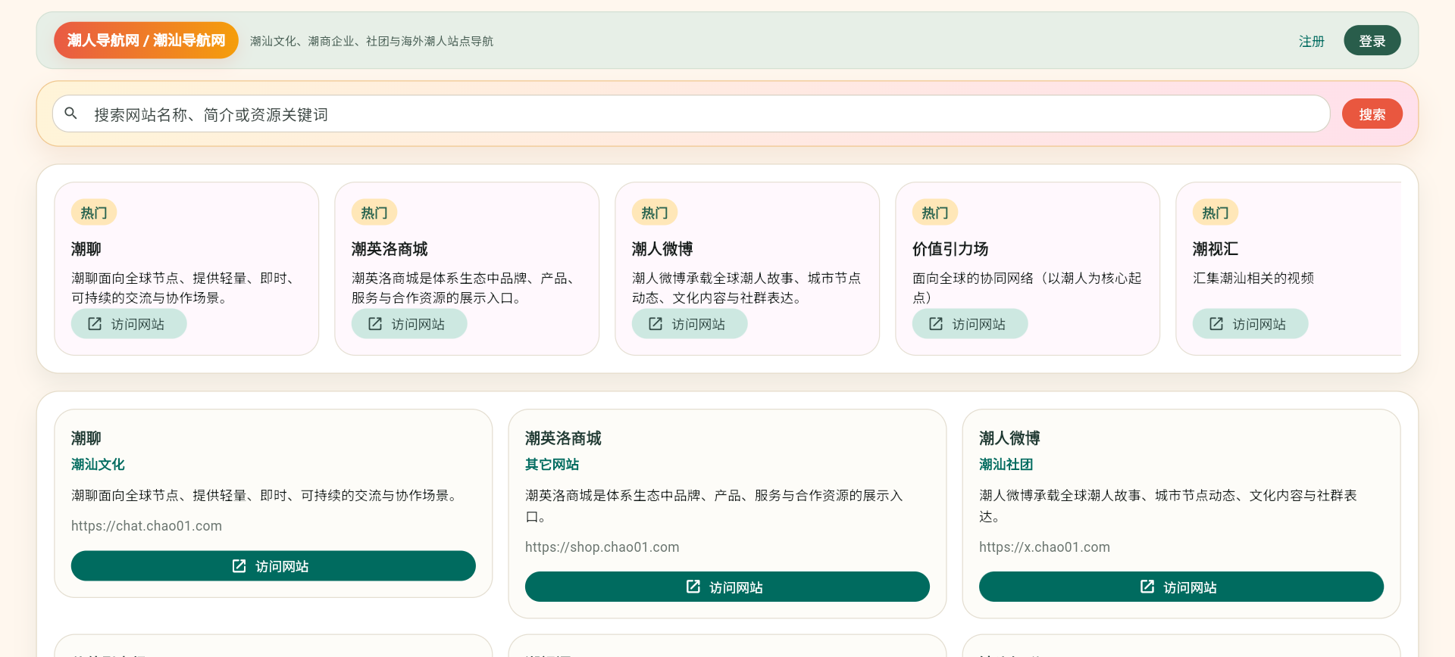Viewport: 1455px width, 657px height.
Task: Select the 潮汕社团 category label
Action: coord(1006,465)
